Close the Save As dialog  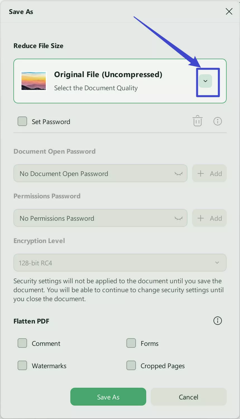[x=229, y=11]
